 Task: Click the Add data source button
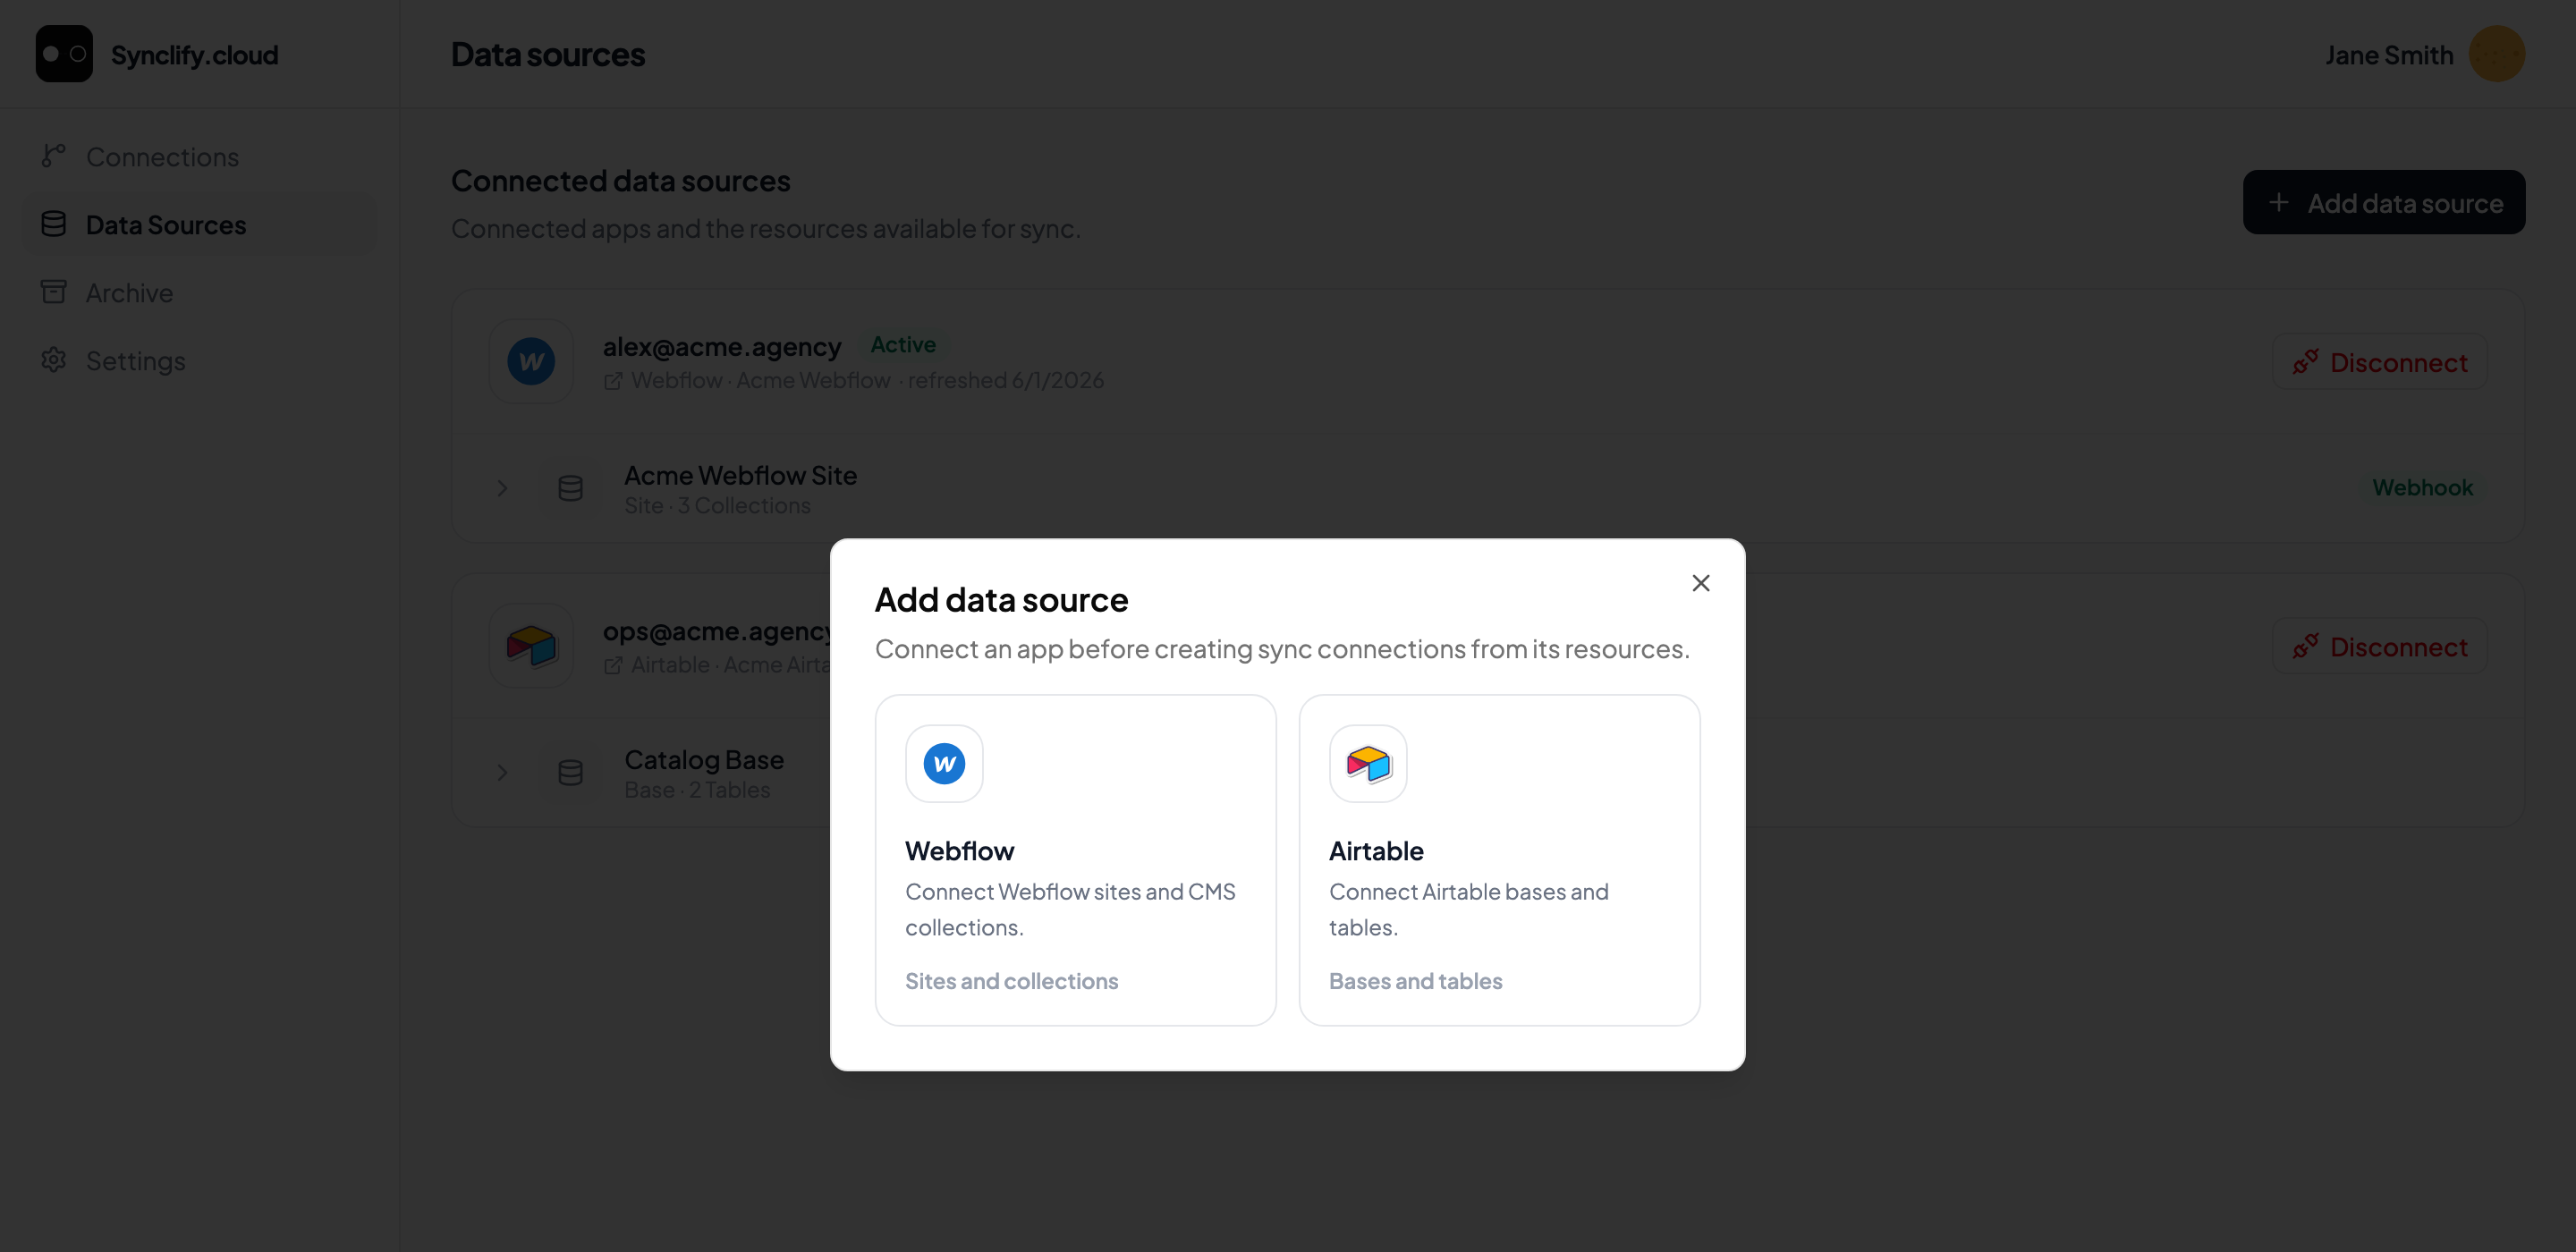coord(2383,203)
